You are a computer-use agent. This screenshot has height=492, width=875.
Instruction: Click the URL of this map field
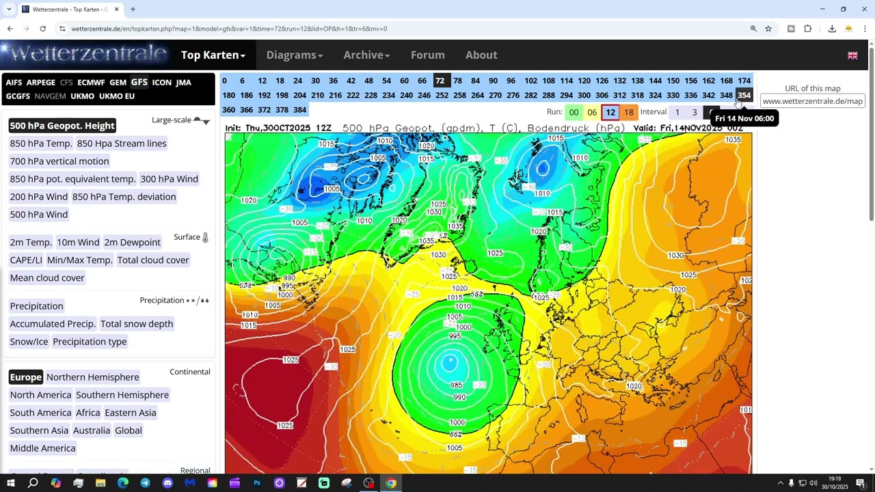(x=813, y=101)
